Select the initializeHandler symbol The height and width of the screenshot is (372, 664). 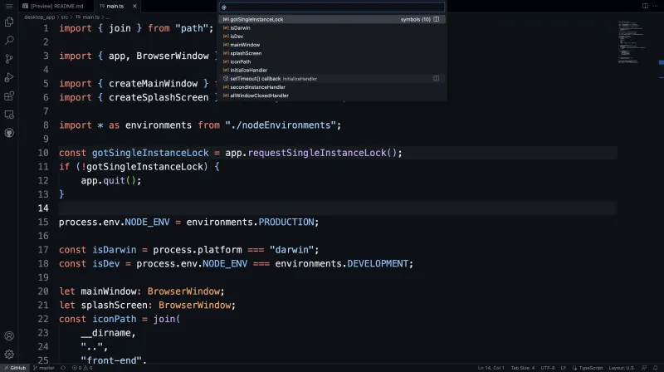click(332, 70)
